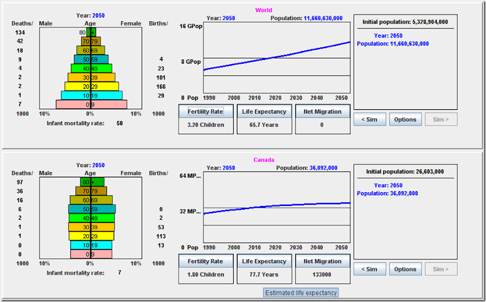Click the Canada 133000 net migration value

tap(323, 275)
